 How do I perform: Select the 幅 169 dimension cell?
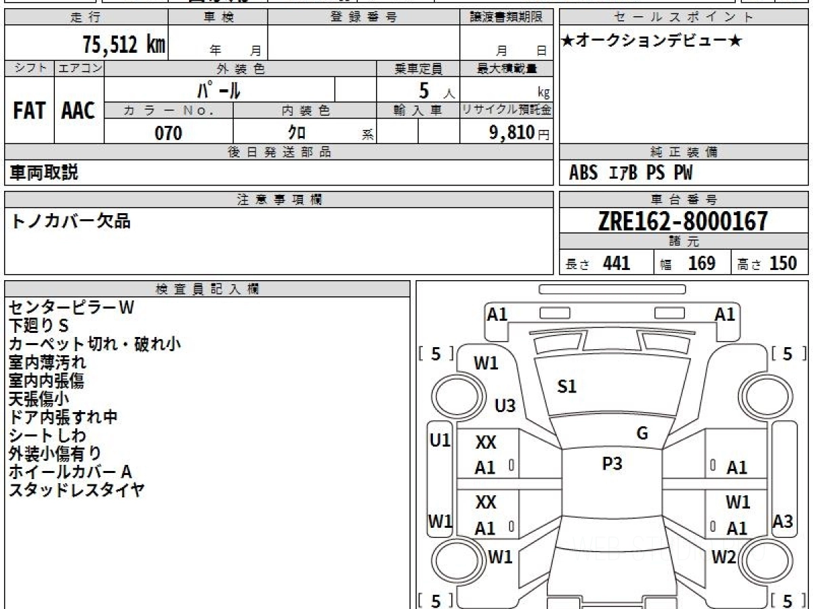click(x=692, y=263)
